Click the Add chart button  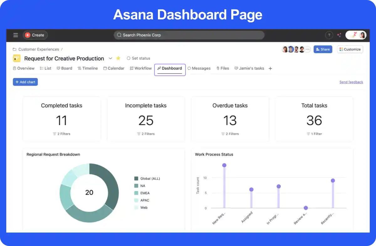(x=25, y=82)
